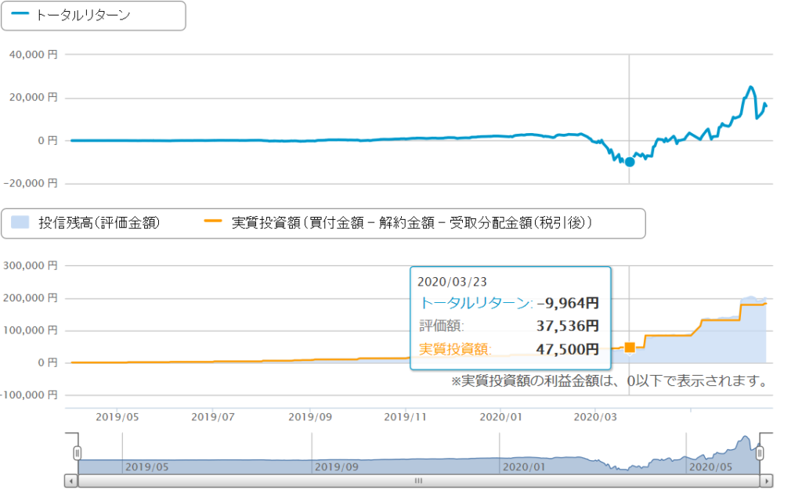The height and width of the screenshot is (497, 802).
Task: Click the blue line swatch beside トータルリターン
Action: pos(20,14)
